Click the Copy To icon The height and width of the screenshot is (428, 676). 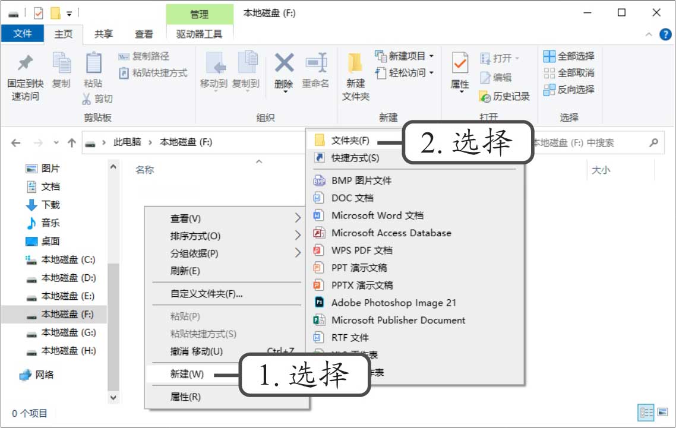tap(248, 63)
